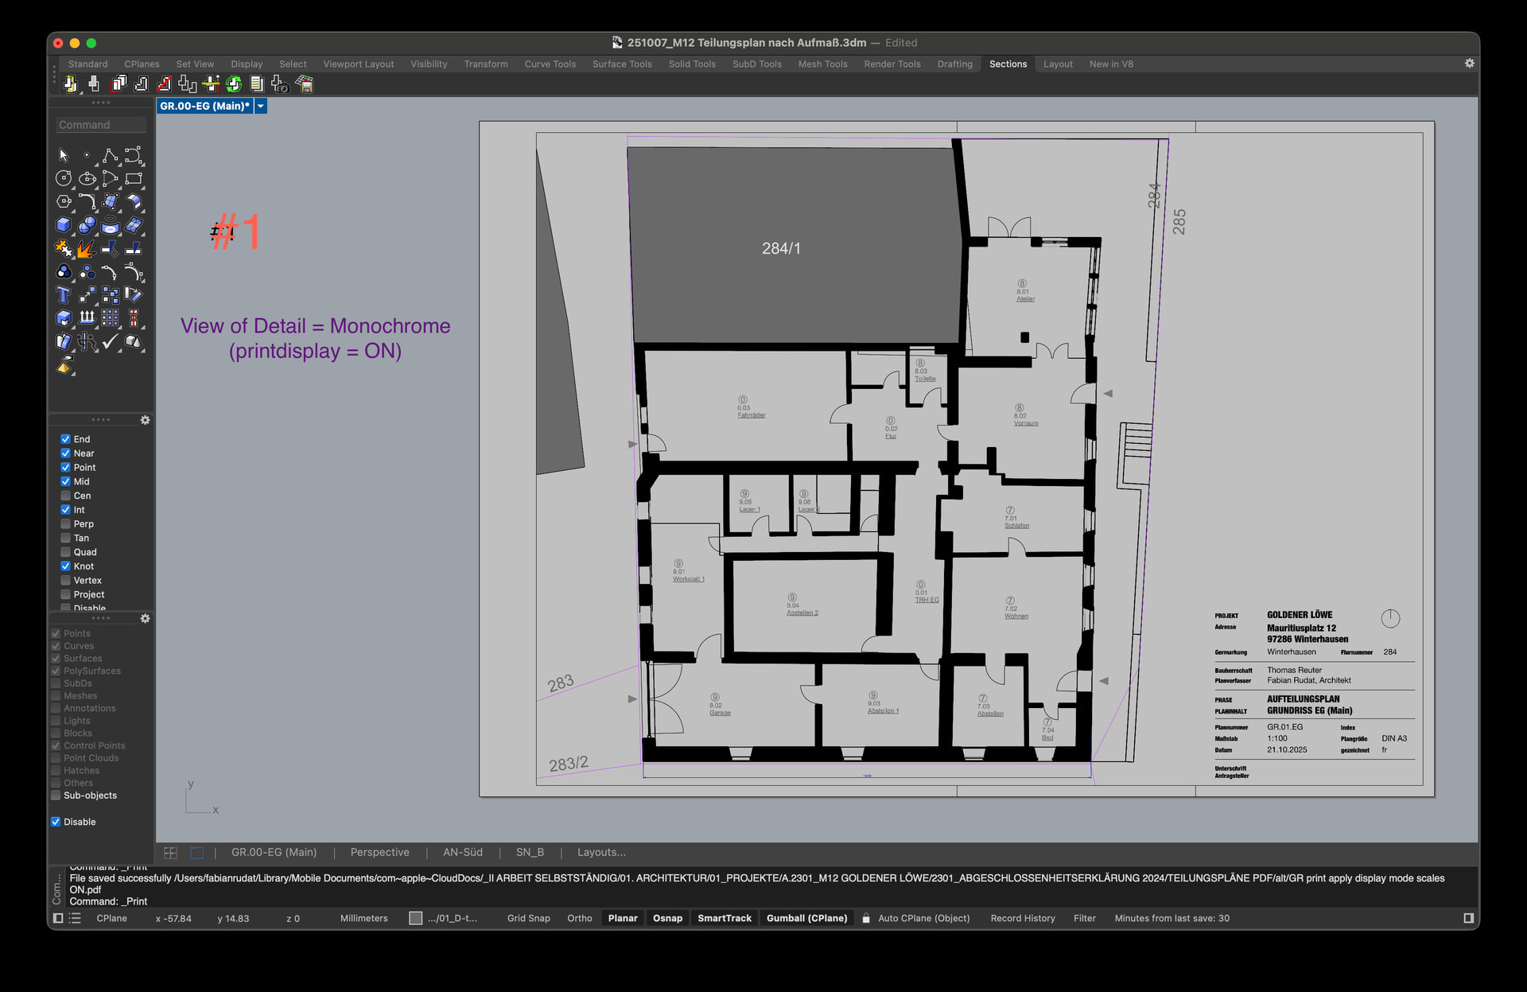Open the selection filter panel gear menu
The height and width of the screenshot is (992, 1527).
tap(145, 618)
